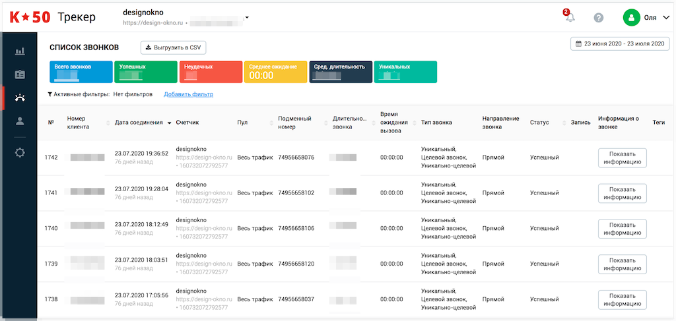Open notifications bell with badge 2
The height and width of the screenshot is (321, 676).
(570, 16)
